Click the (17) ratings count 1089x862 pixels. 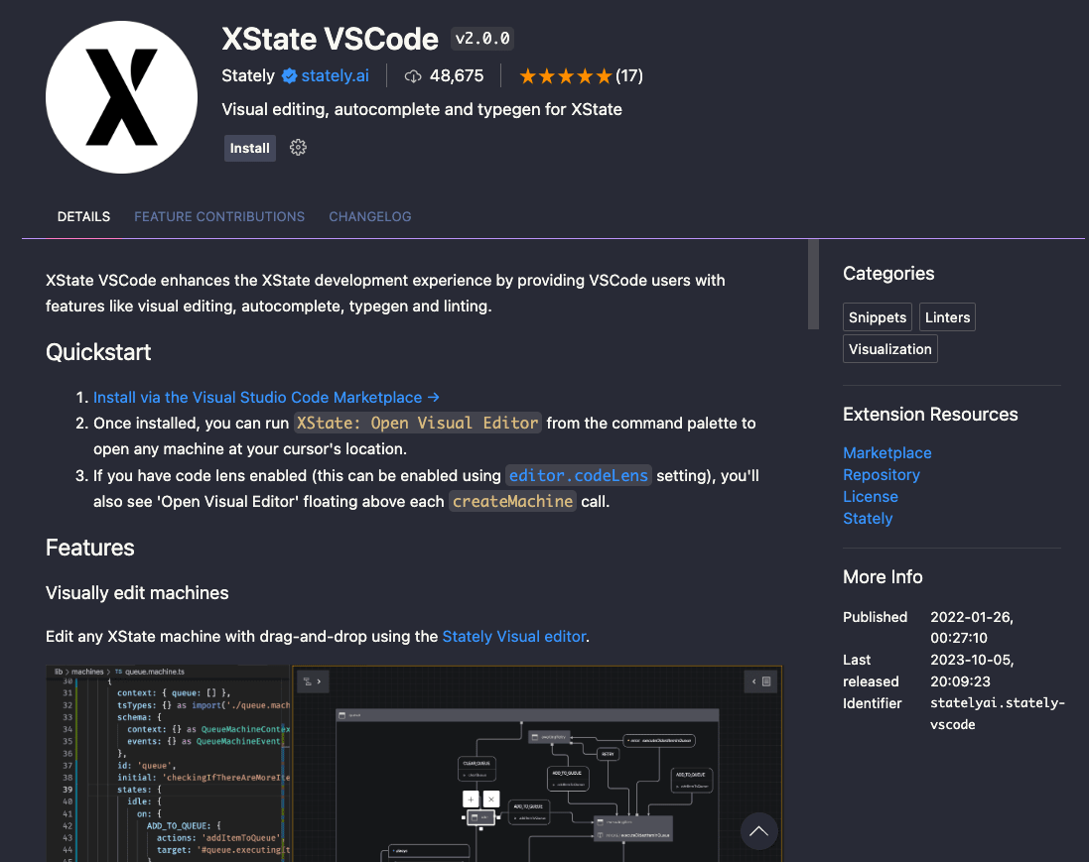[x=629, y=75]
